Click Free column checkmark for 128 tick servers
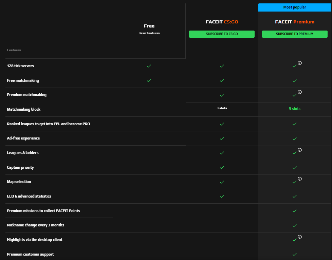This screenshot has width=332, height=260. [x=149, y=66]
